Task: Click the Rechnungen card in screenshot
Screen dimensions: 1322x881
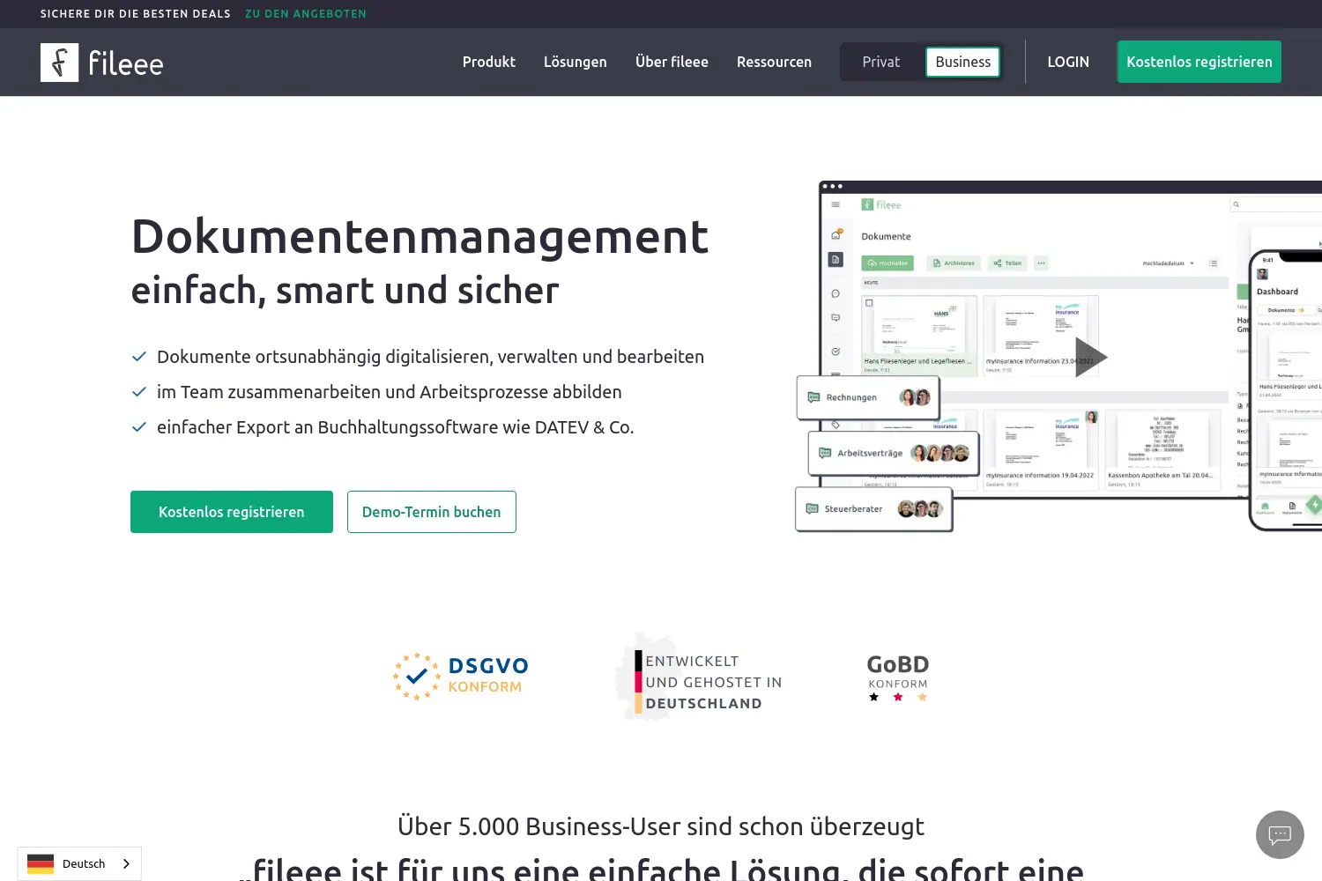Action: tap(868, 397)
